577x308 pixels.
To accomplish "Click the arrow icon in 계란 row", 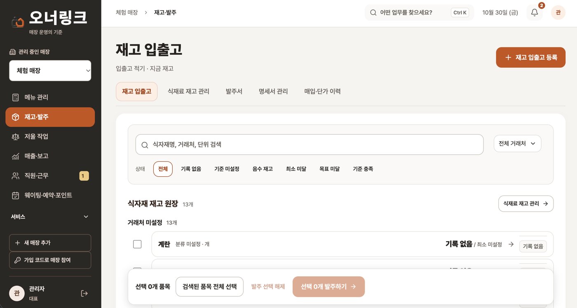I will coord(511,244).
